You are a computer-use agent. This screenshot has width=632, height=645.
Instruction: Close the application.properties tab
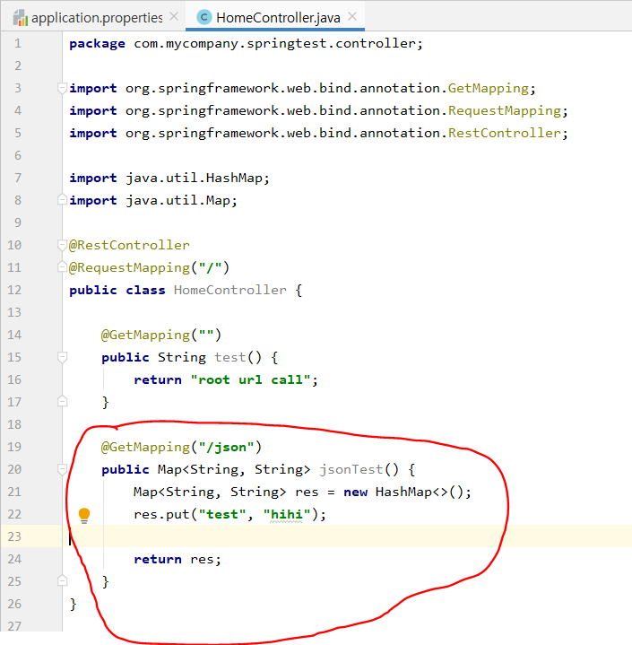coord(174,16)
